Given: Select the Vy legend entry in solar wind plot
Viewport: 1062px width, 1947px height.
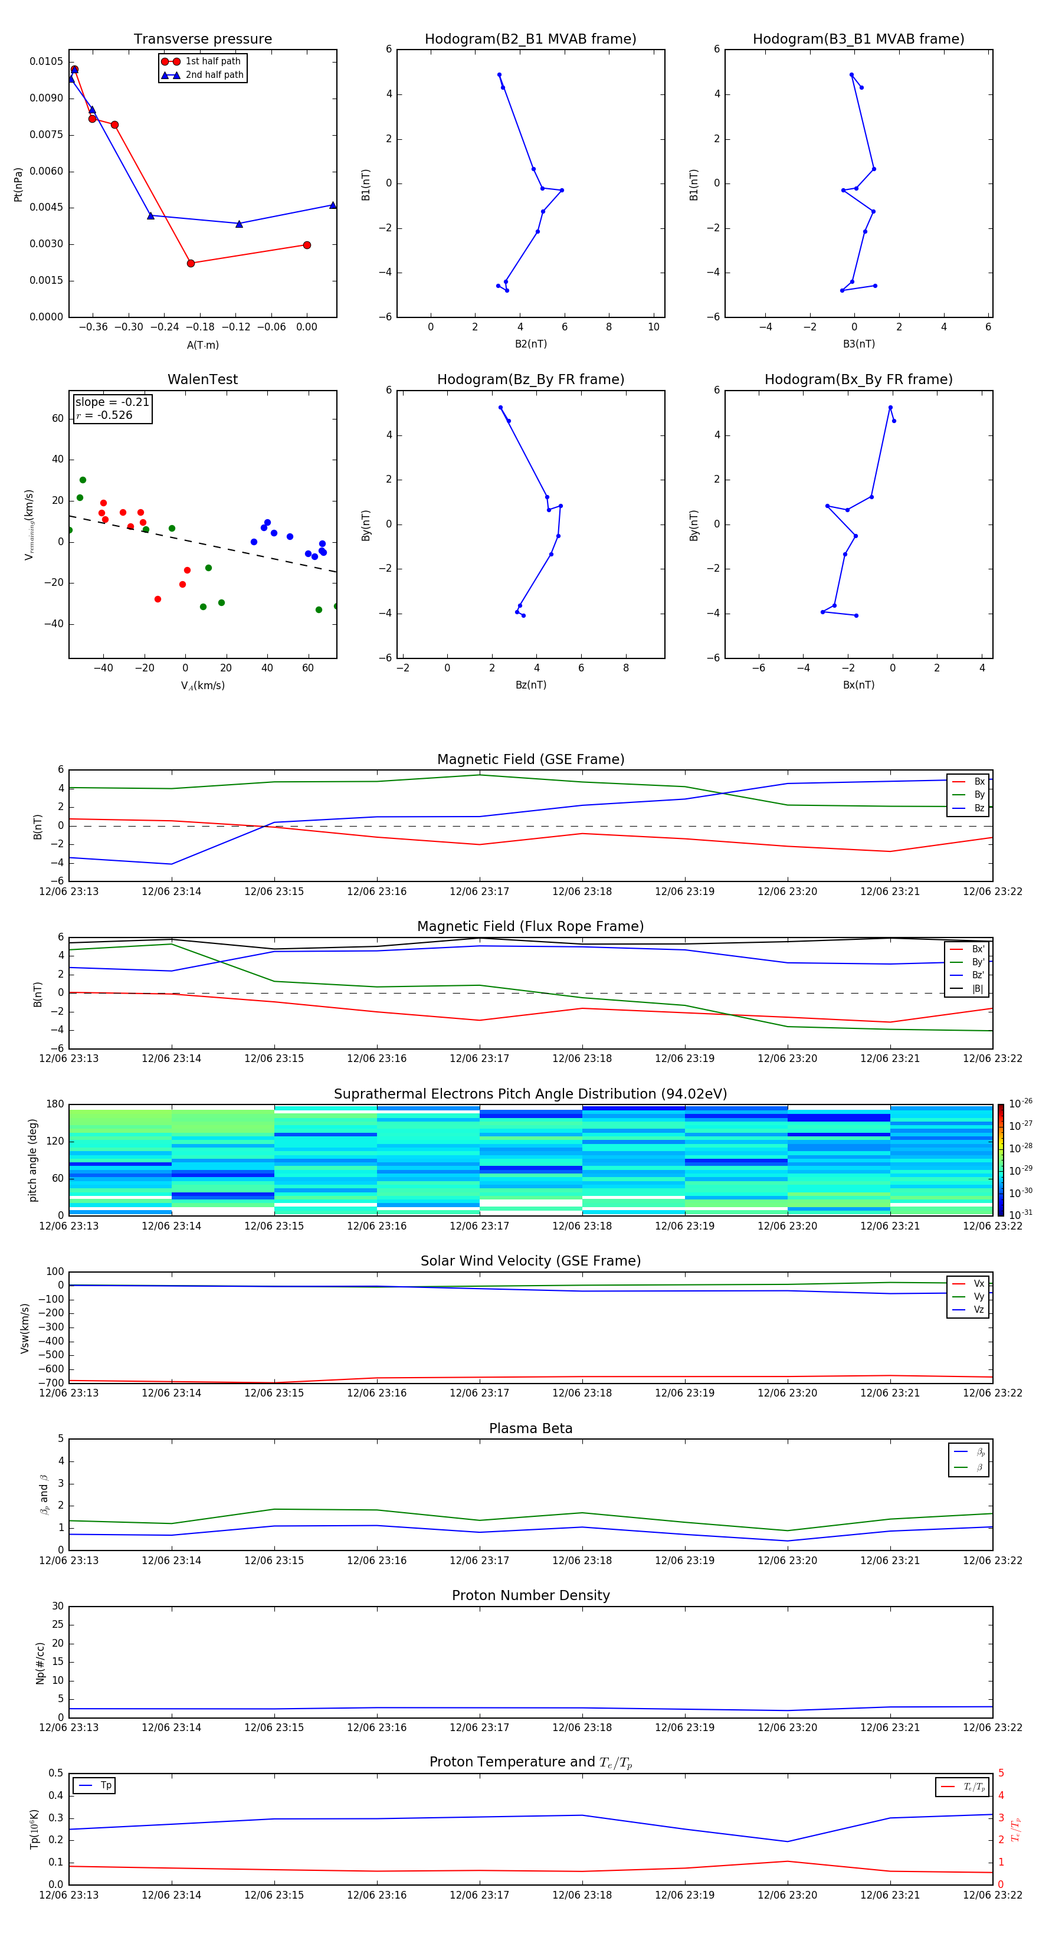Looking at the screenshot, I should (x=968, y=1297).
